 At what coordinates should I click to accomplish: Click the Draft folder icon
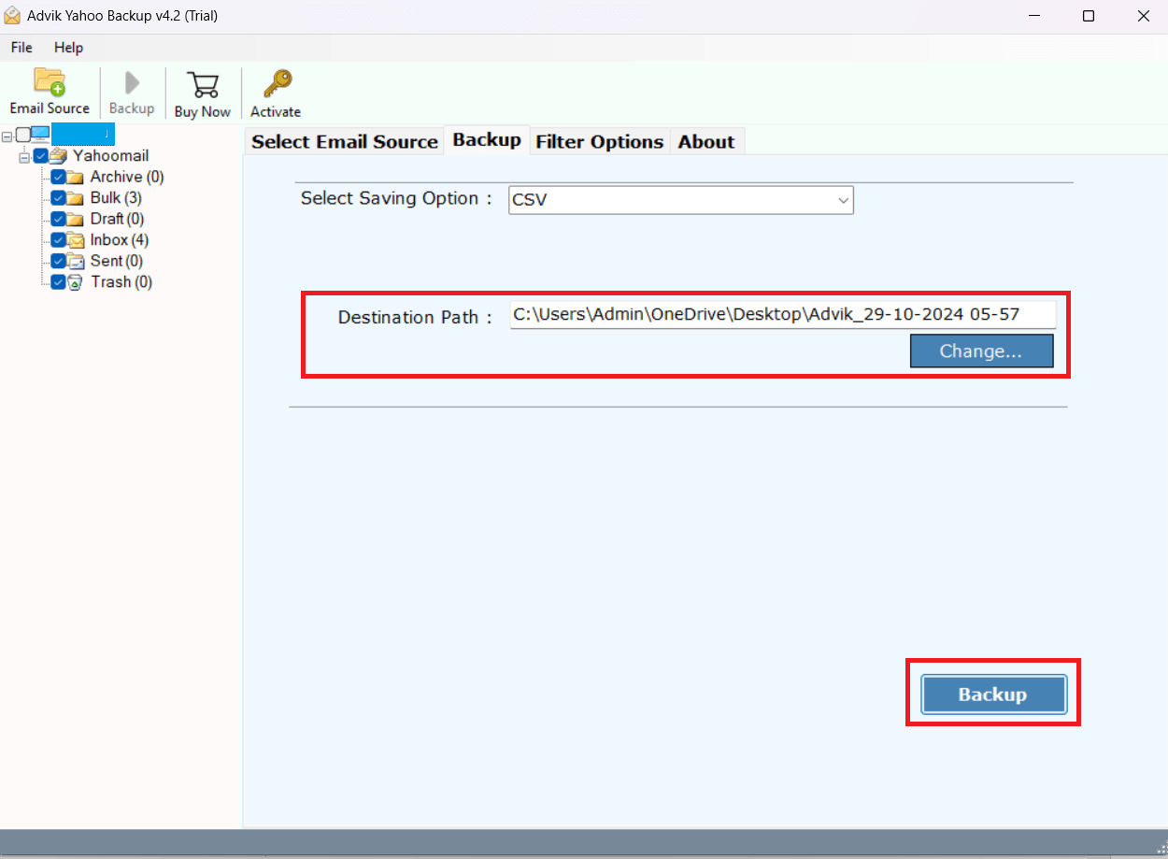76,219
